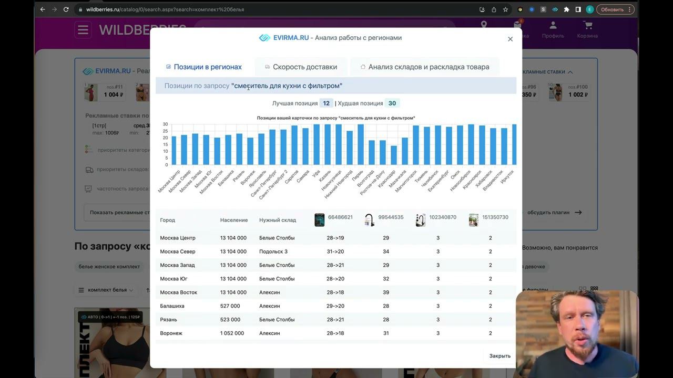This screenshot has width=673, height=378.
Task: Click the Обновить button in Chrome toolbar
Action: pyautogui.click(x=612, y=9)
